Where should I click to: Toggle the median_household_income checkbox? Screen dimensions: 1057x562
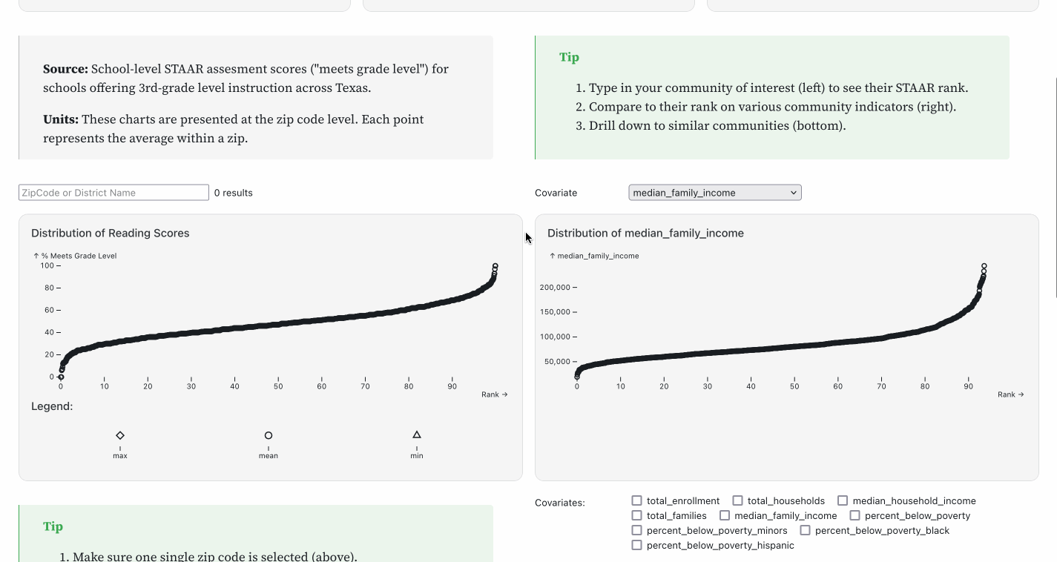pos(843,500)
